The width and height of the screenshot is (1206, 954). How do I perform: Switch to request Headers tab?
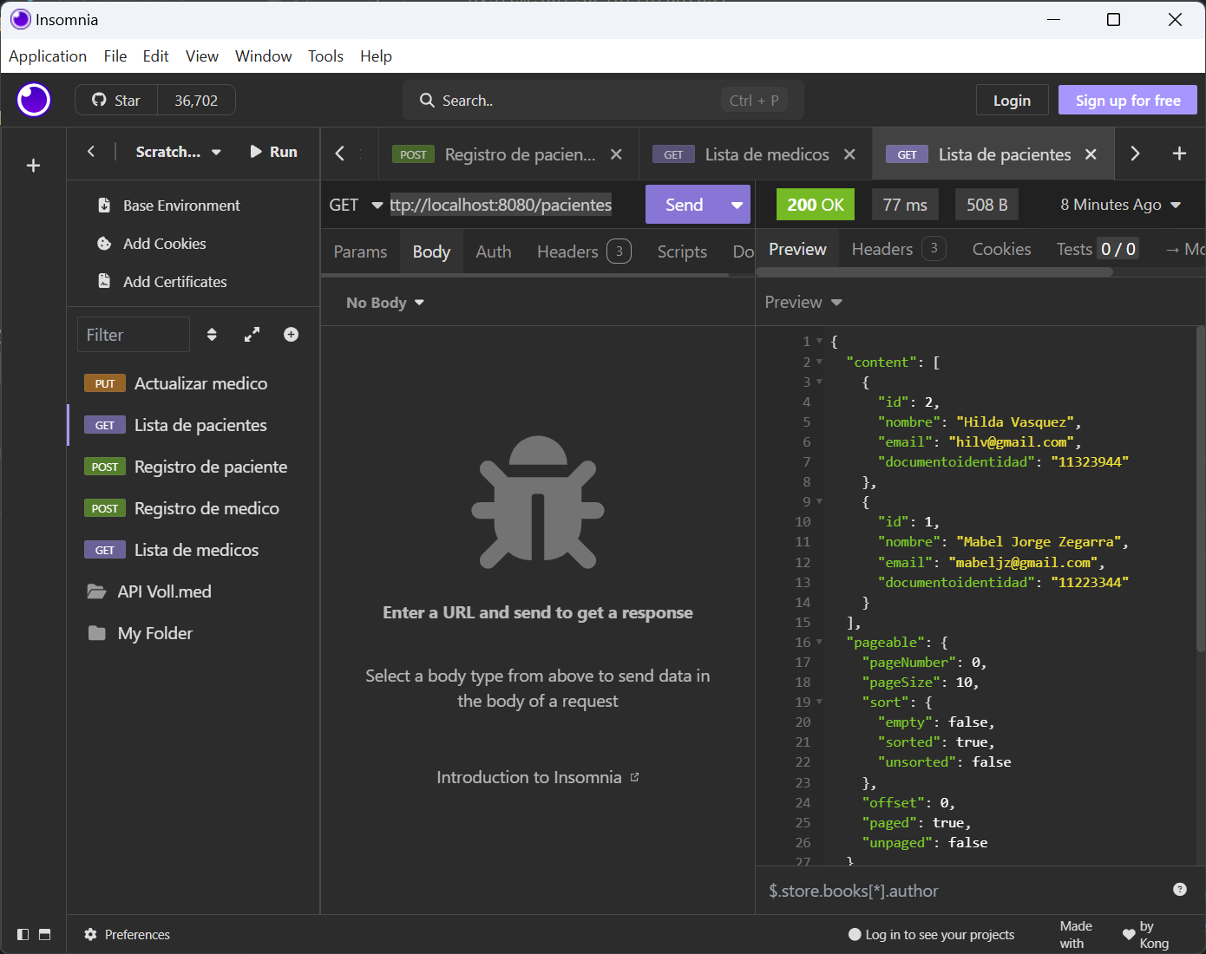[x=584, y=252]
